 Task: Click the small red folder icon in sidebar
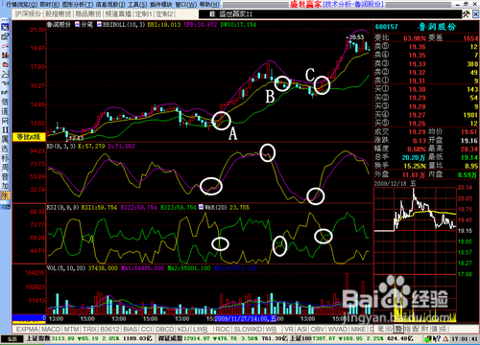[5, 64]
